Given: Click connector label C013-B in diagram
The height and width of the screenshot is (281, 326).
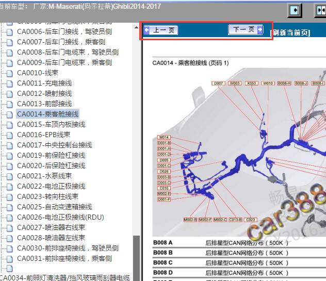Looking at the screenshot, I should [x=235, y=220].
